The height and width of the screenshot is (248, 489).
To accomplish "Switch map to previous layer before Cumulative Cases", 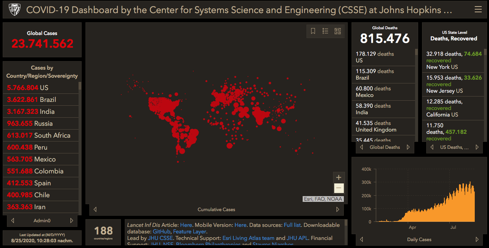I will (x=95, y=210).
